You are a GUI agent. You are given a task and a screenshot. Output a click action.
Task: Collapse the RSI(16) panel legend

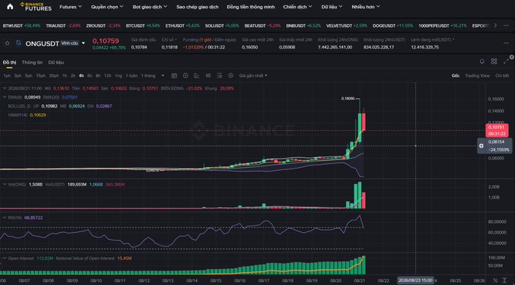pyautogui.click(x=5, y=218)
